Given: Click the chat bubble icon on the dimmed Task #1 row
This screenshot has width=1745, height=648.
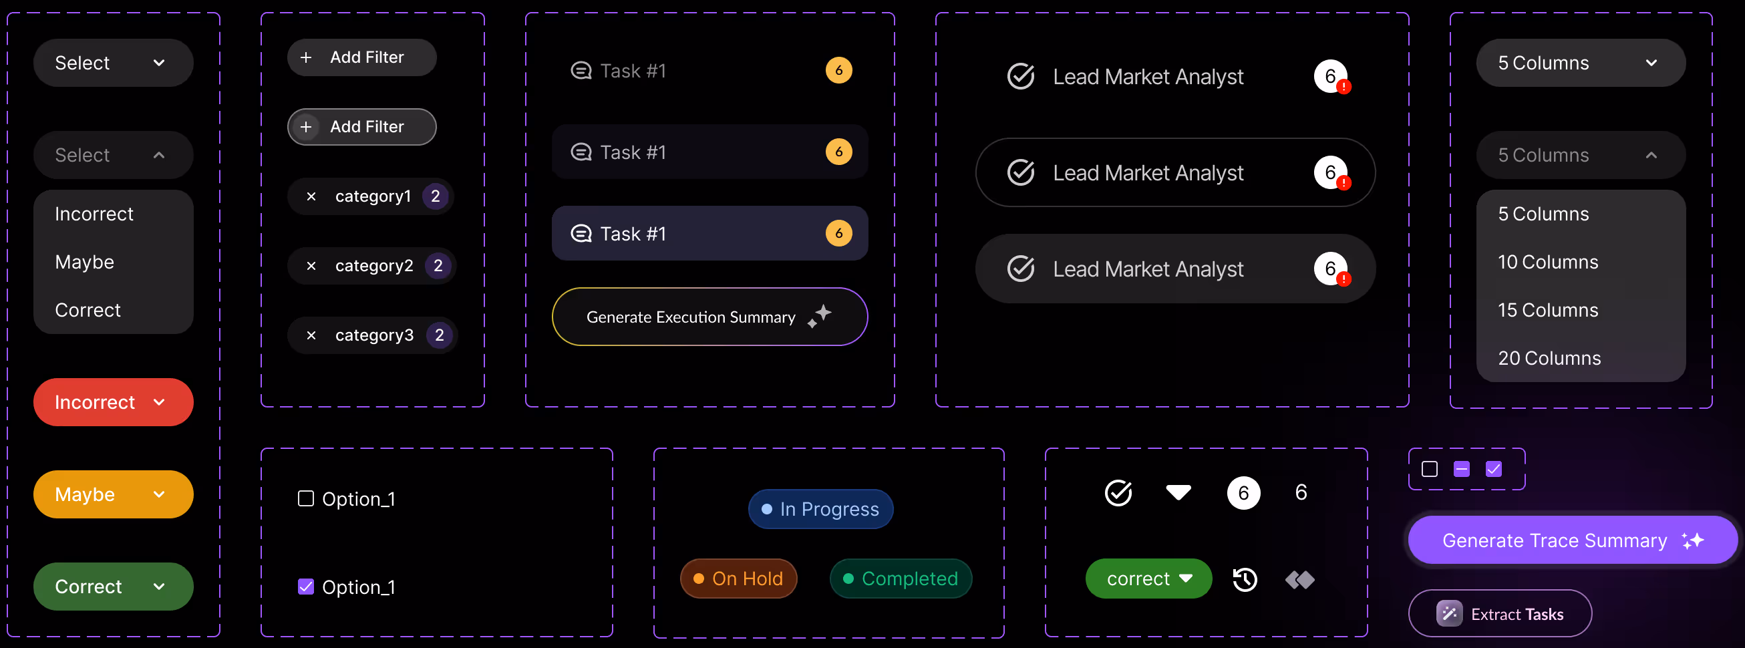Looking at the screenshot, I should pos(581,70).
